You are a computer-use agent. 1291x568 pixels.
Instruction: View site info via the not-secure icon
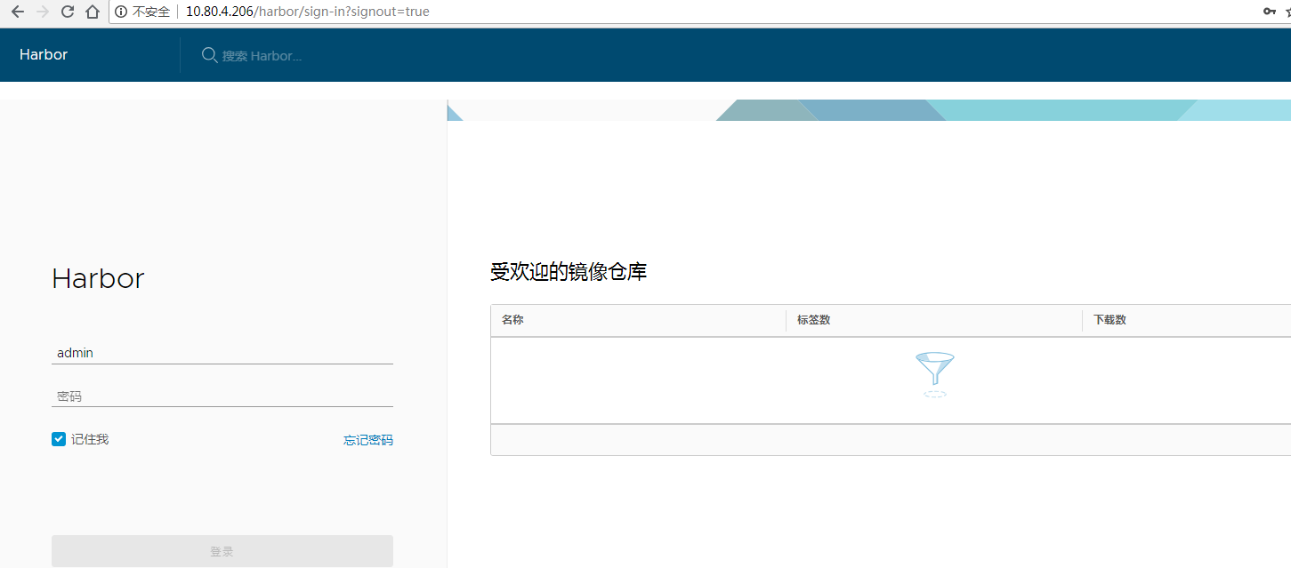pos(122,12)
